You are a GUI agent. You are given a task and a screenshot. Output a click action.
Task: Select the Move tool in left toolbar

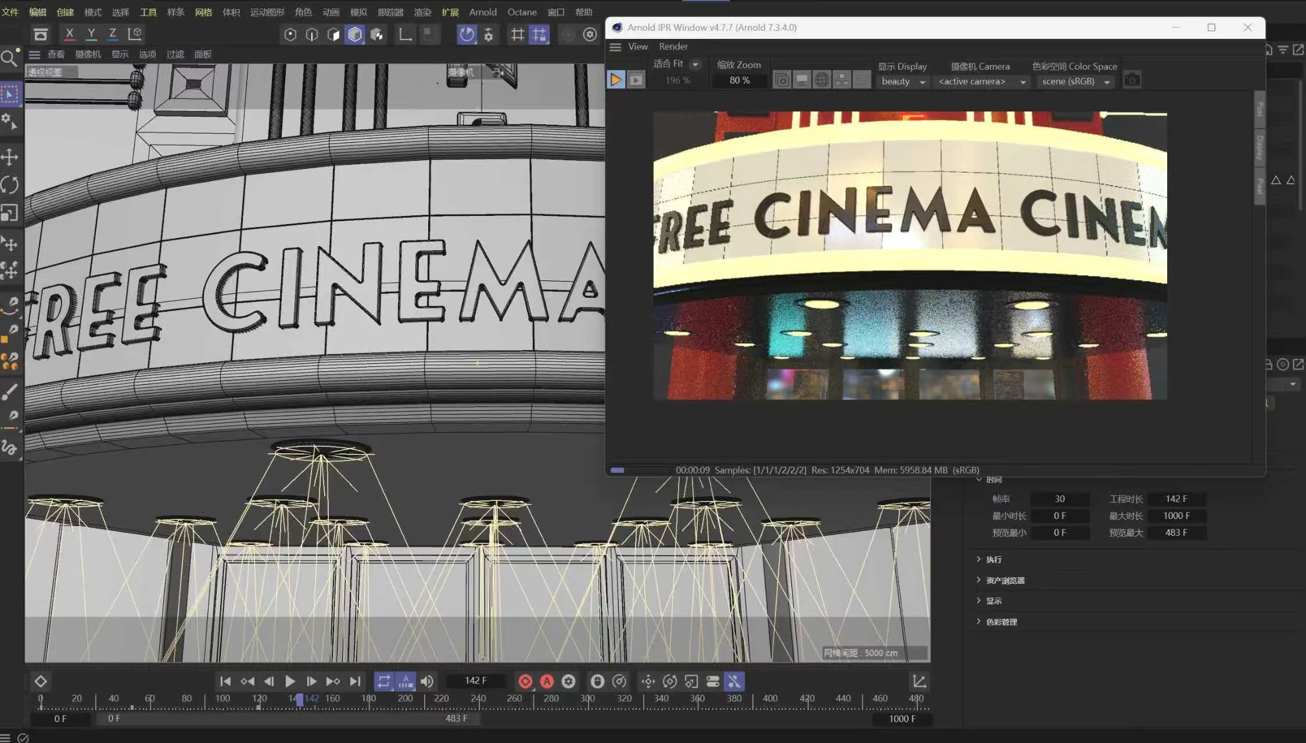10,157
